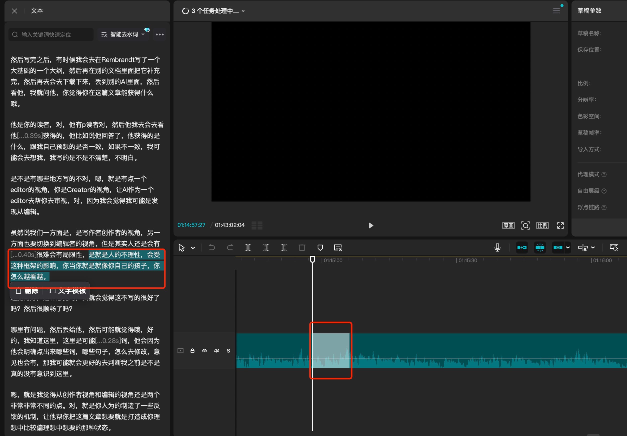
Task: Click the [...0.39s] pause marker
Action: point(30,136)
